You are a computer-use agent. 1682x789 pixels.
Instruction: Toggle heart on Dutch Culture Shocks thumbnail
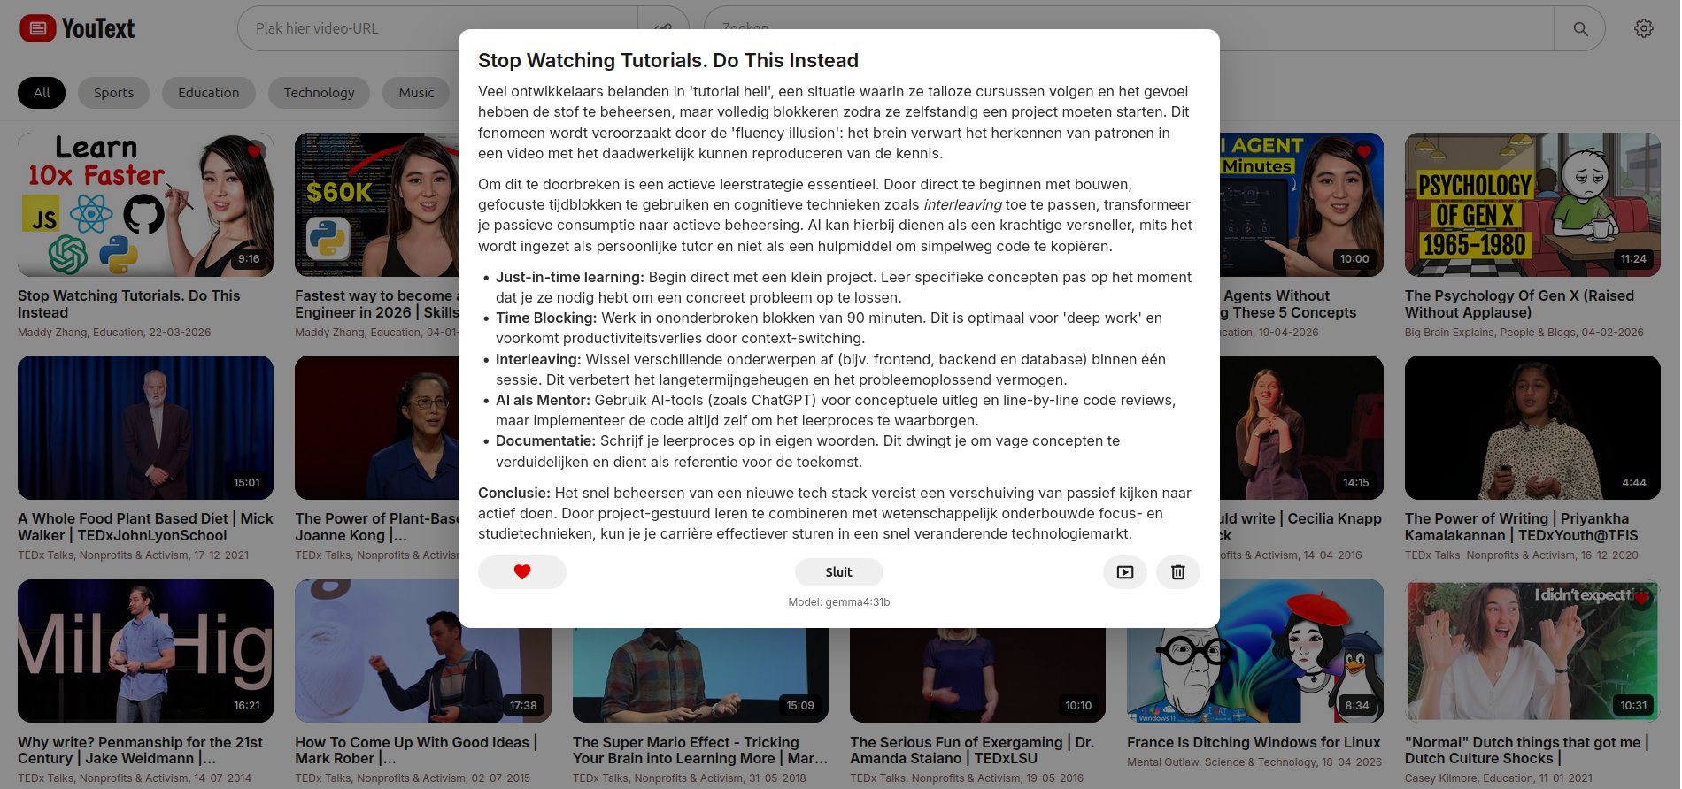[x=1641, y=598]
